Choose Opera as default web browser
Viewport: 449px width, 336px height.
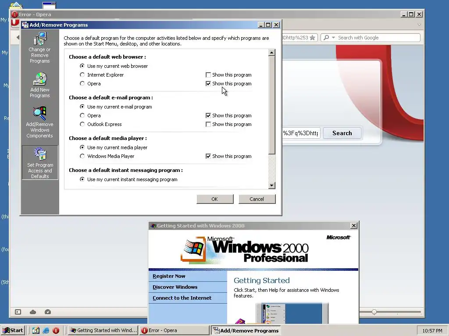point(82,84)
